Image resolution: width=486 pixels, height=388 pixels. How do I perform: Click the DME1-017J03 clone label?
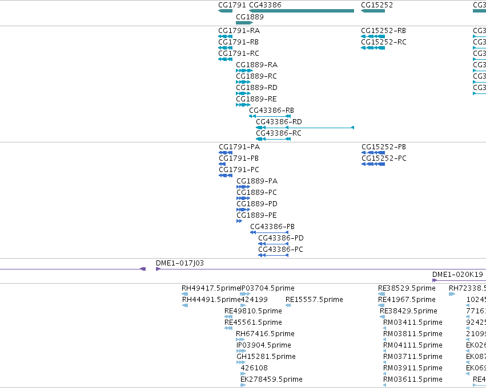[180, 263]
